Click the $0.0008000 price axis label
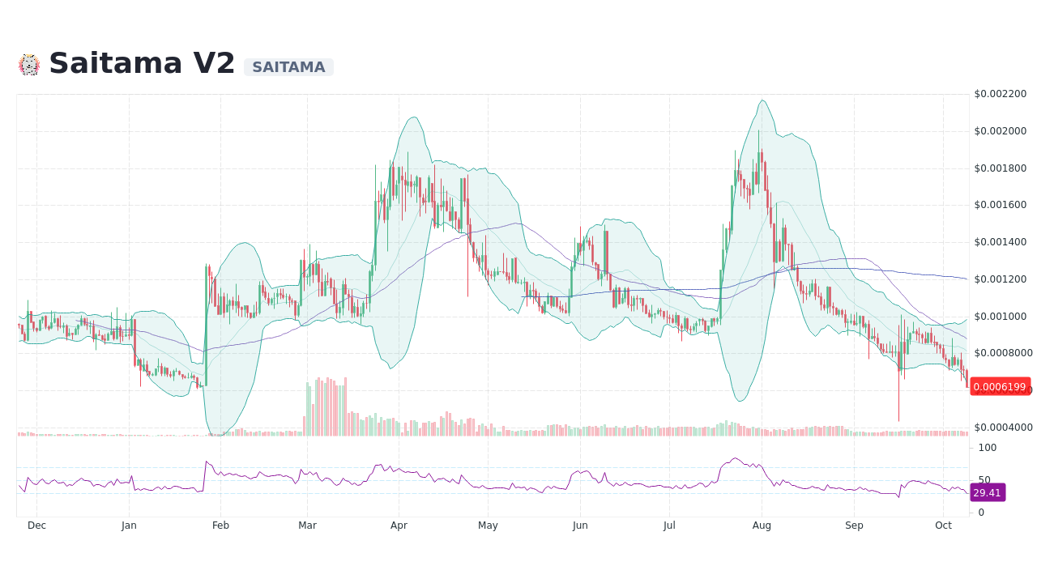 pos(1004,353)
